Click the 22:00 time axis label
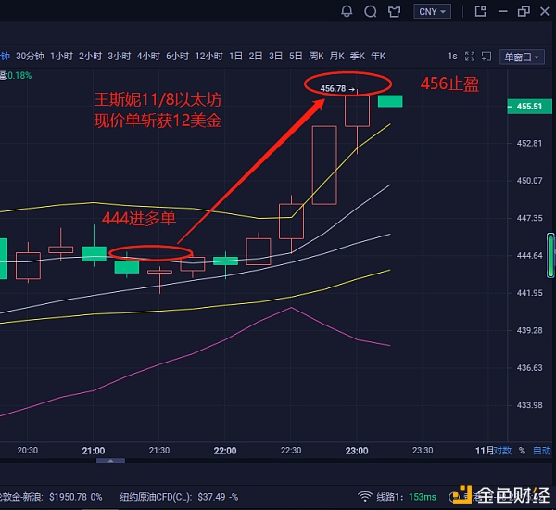556x510 pixels. 225,451
